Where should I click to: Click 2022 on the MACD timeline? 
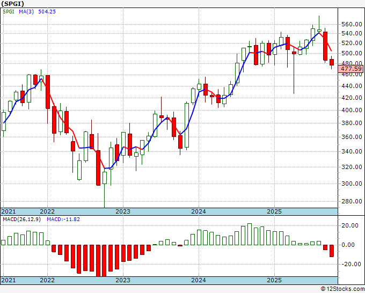coord(47,280)
